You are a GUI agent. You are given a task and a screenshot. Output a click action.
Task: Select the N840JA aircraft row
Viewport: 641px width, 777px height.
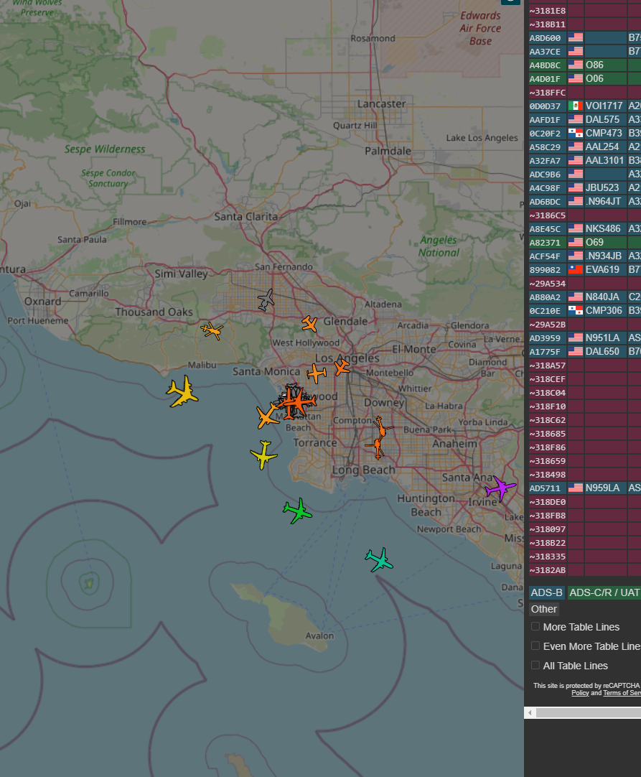(584, 297)
